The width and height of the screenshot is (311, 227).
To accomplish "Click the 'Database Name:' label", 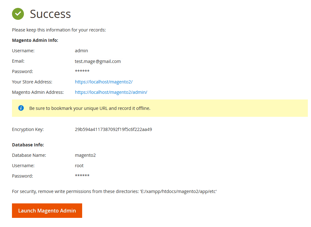I will [29, 155].
